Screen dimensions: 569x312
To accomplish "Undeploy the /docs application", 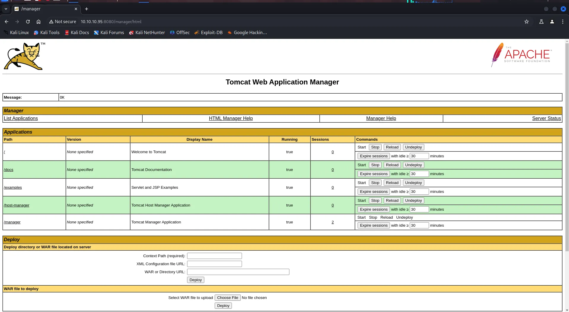I will pos(413,165).
